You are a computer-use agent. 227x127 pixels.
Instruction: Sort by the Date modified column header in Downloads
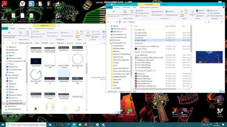click(171, 26)
